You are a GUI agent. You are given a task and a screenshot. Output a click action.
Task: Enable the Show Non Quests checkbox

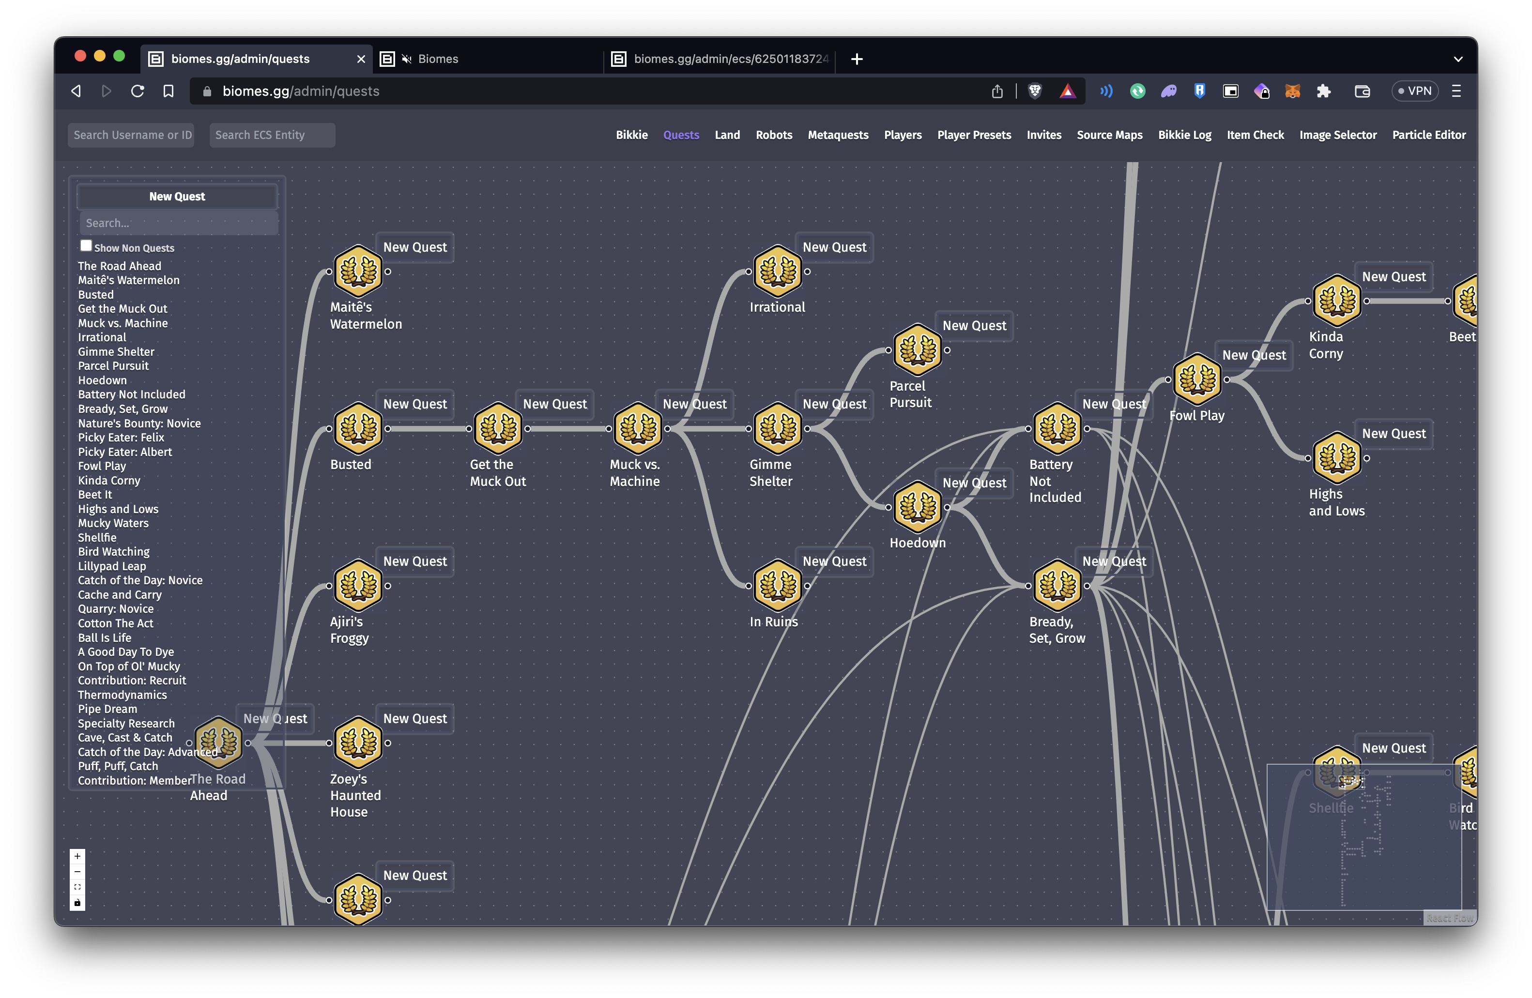click(86, 246)
